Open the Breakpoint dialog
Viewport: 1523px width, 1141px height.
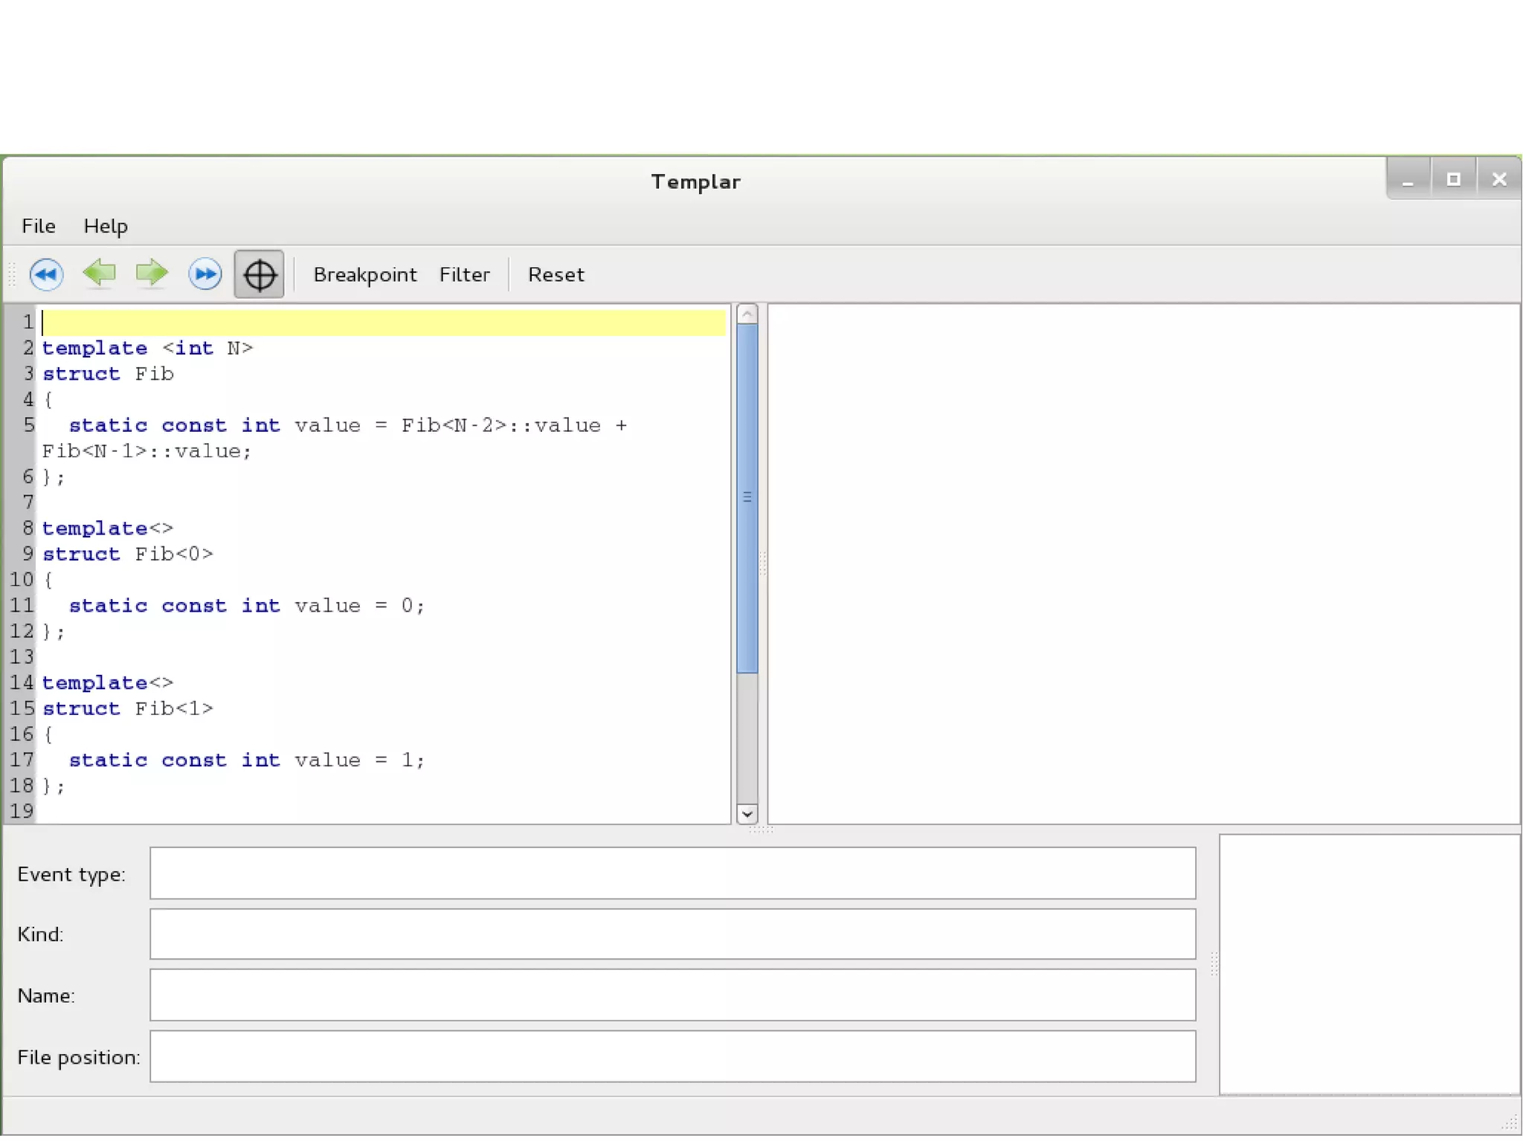point(364,274)
